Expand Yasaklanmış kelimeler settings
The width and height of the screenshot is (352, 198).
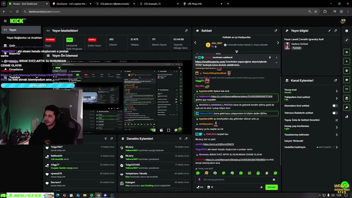pos(337,135)
